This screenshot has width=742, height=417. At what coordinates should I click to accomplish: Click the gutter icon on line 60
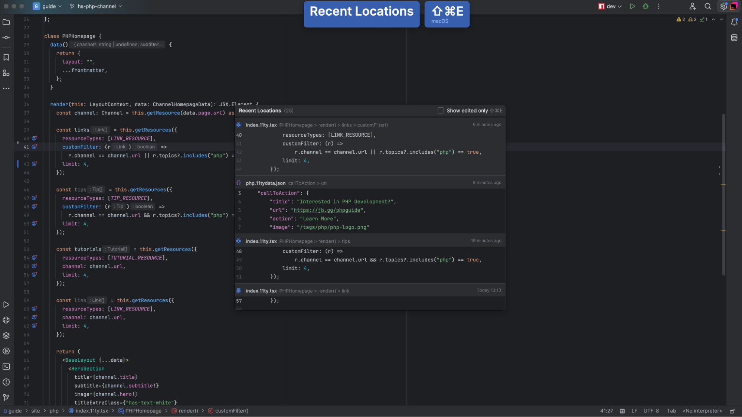click(x=34, y=309)
